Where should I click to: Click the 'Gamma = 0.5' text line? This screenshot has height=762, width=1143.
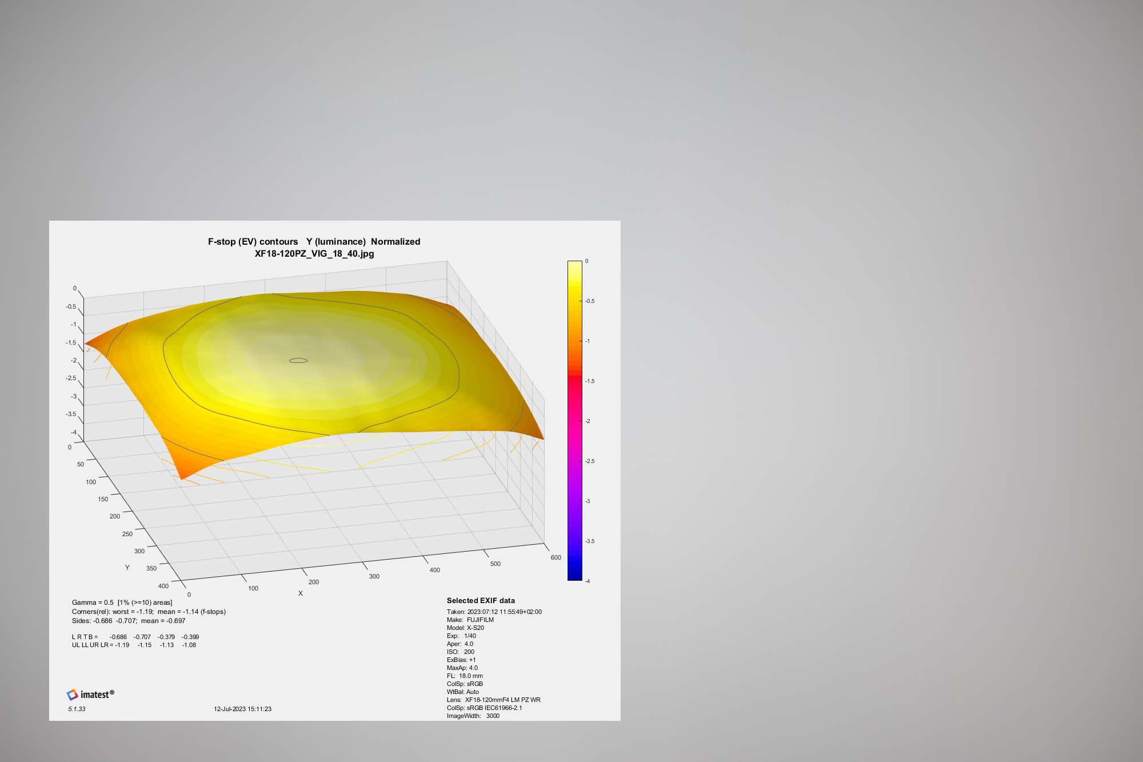pos(122,603)
